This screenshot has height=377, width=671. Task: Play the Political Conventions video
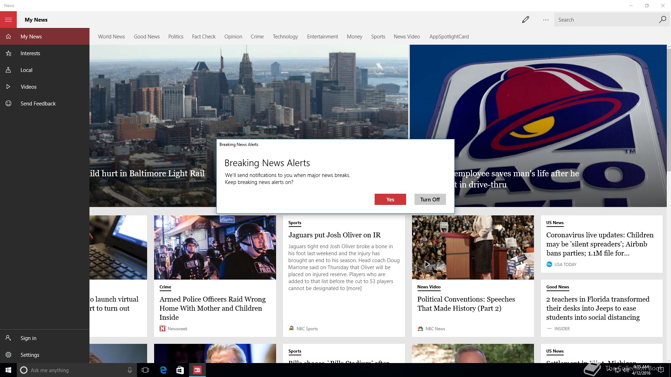(x=427, y=264)
